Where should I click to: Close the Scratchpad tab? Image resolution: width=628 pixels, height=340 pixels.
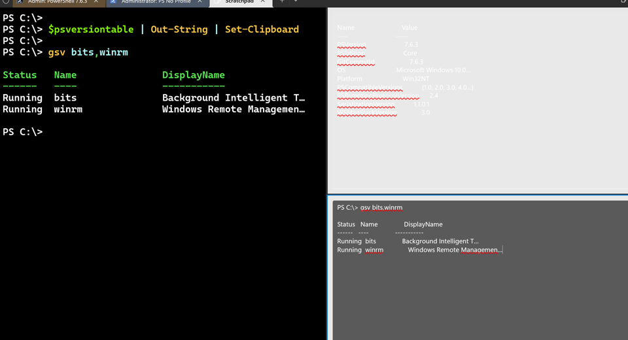263,1
